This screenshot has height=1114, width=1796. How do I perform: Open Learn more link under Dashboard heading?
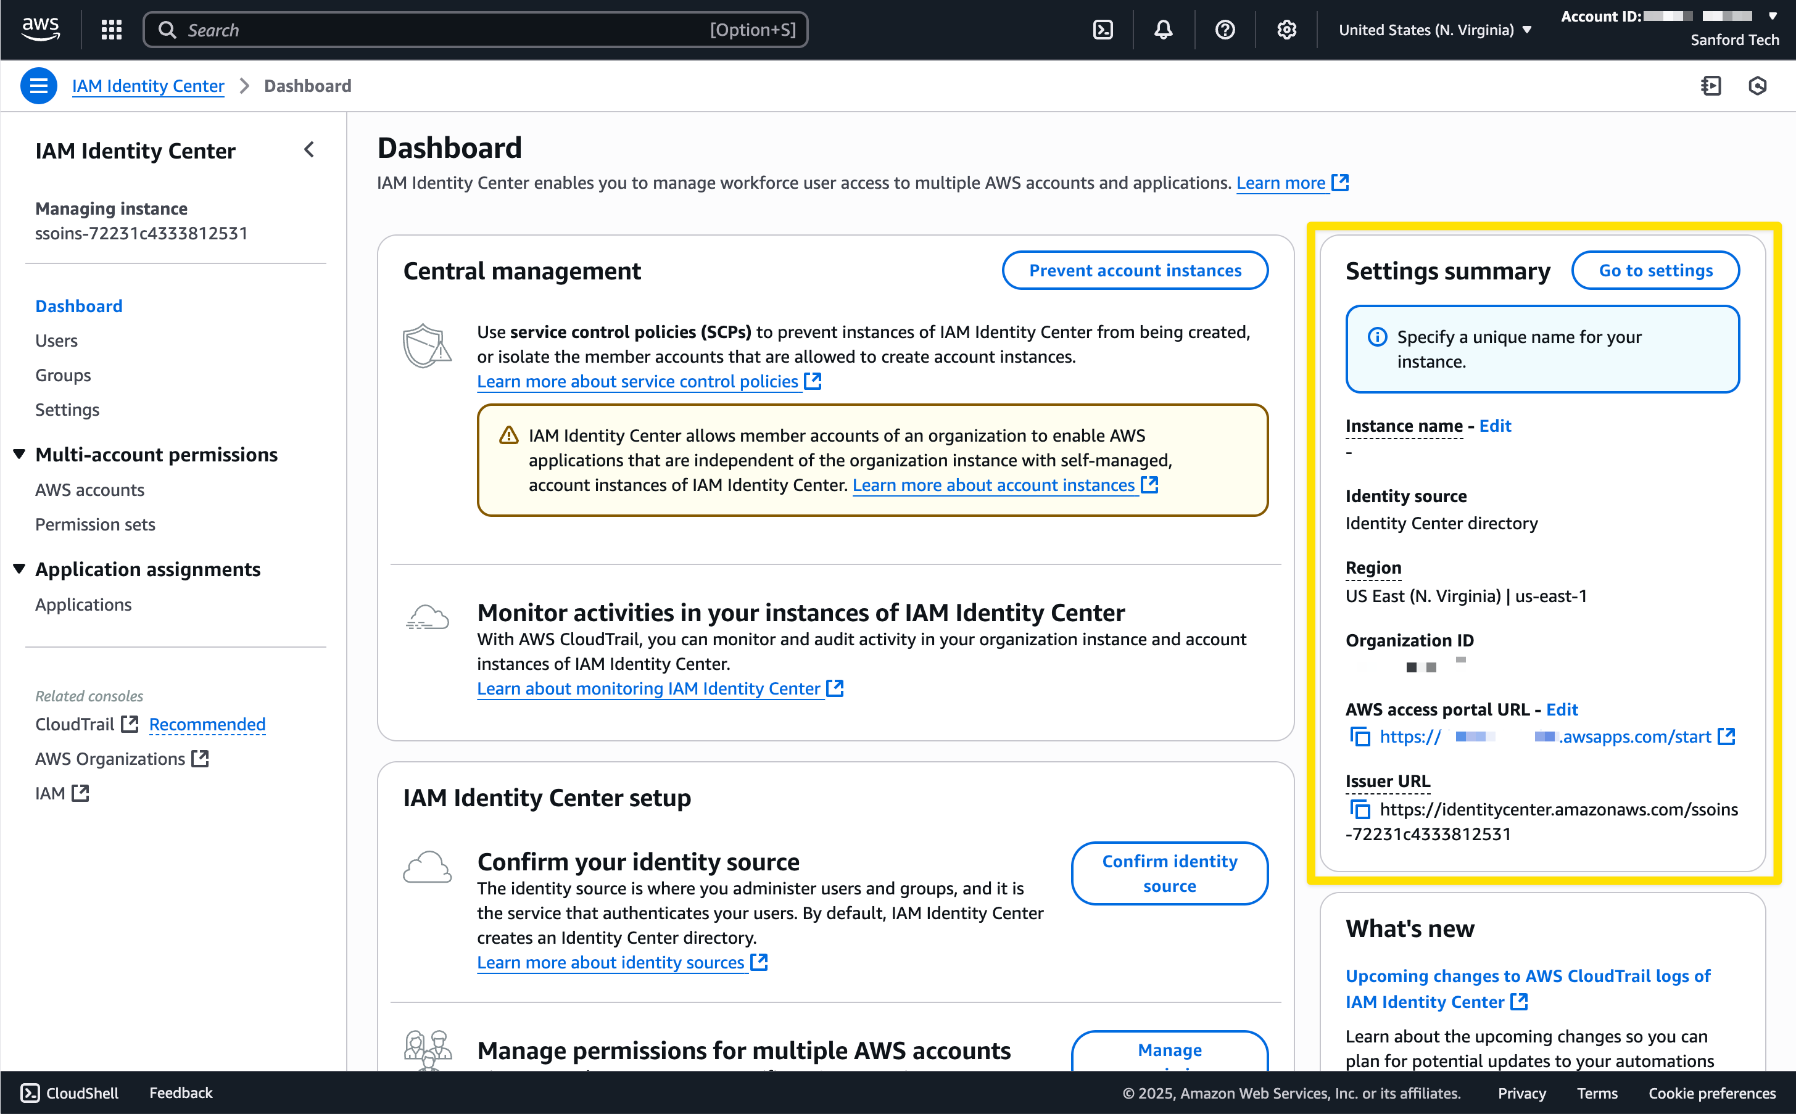tap(1292, 183)
